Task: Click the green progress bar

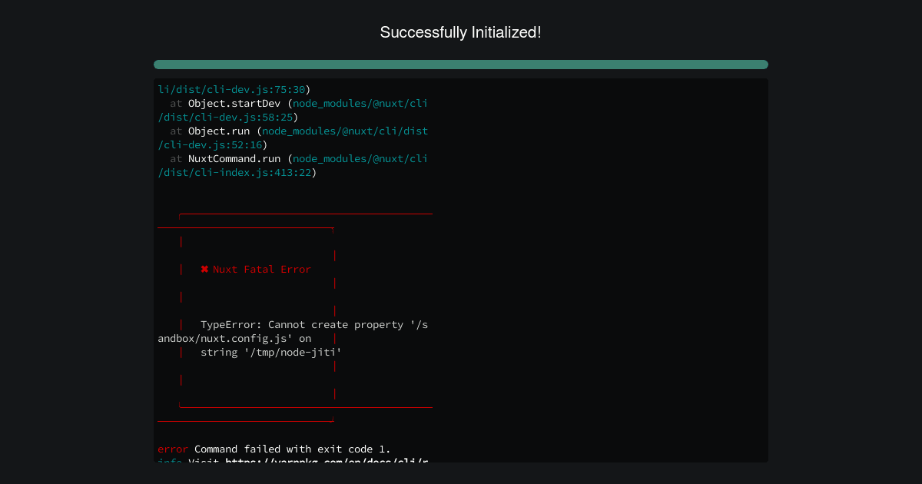Action: point(461,65)
